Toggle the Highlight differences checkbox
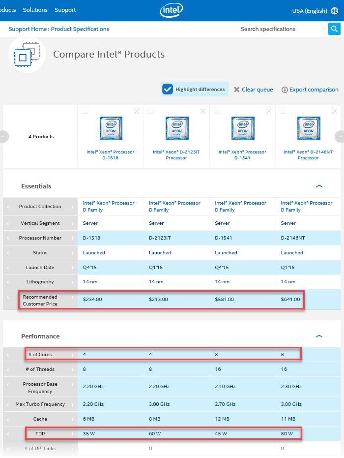This screenshot has height=458, width=344. coord(168,89)
